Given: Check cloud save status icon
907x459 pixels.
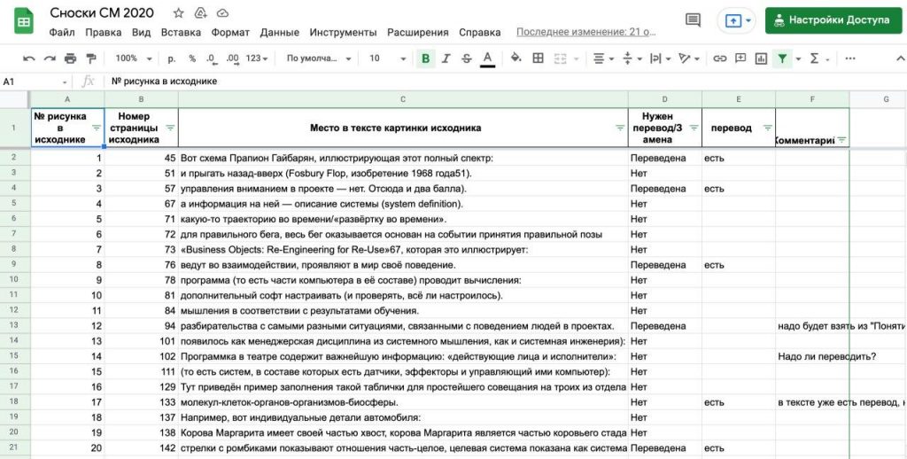Looking at the screenshot, I should (x=222, y=12).
